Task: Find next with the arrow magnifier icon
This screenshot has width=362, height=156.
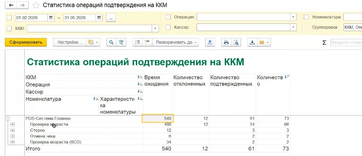Action: (121, 42)
